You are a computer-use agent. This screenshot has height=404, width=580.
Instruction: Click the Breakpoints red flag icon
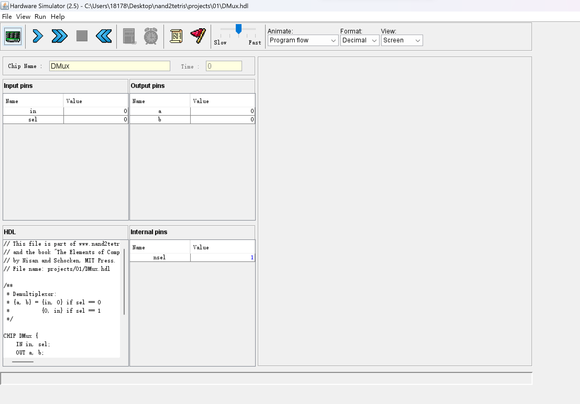click(198, 36)
